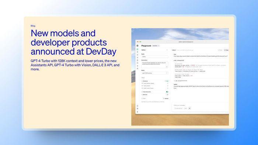Focus the assistant Name input field
The image size is (258, 145).
click(x=155, y=57)
